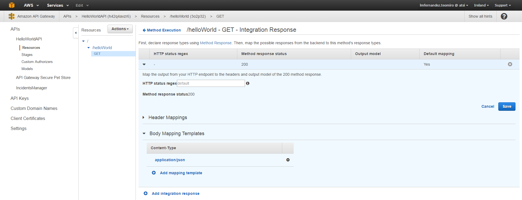This screenshot has width=522, height=200.
Task: Collapse the left navigation pane arrow
Action: pyautogui.click(x=76, y=33)
